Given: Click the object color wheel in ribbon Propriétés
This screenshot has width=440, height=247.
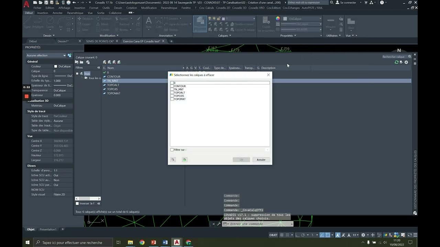Looking at the screenshot, I should coord(278,19).
